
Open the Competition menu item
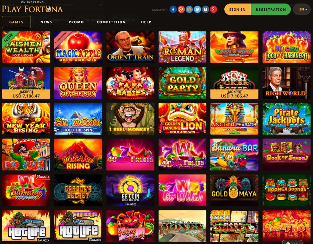tap(111, 22)
